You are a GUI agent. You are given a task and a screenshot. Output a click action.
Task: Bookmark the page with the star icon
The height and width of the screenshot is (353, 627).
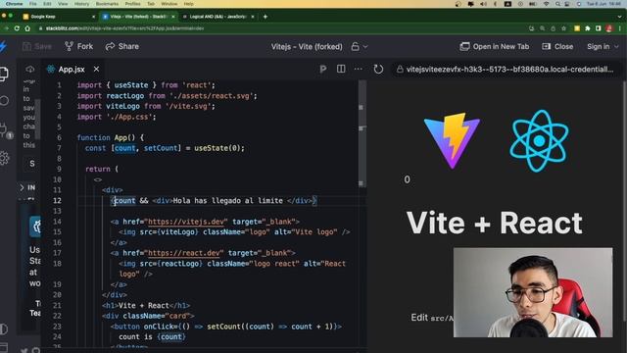coord(564,28)
